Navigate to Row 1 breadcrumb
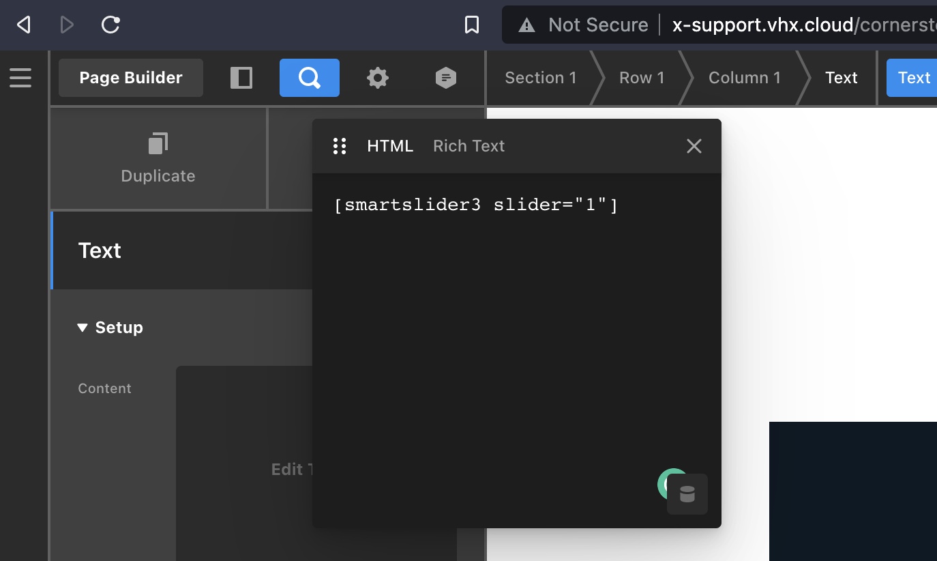This screenshot has height=561, width=937. click(x=641, y=78)
